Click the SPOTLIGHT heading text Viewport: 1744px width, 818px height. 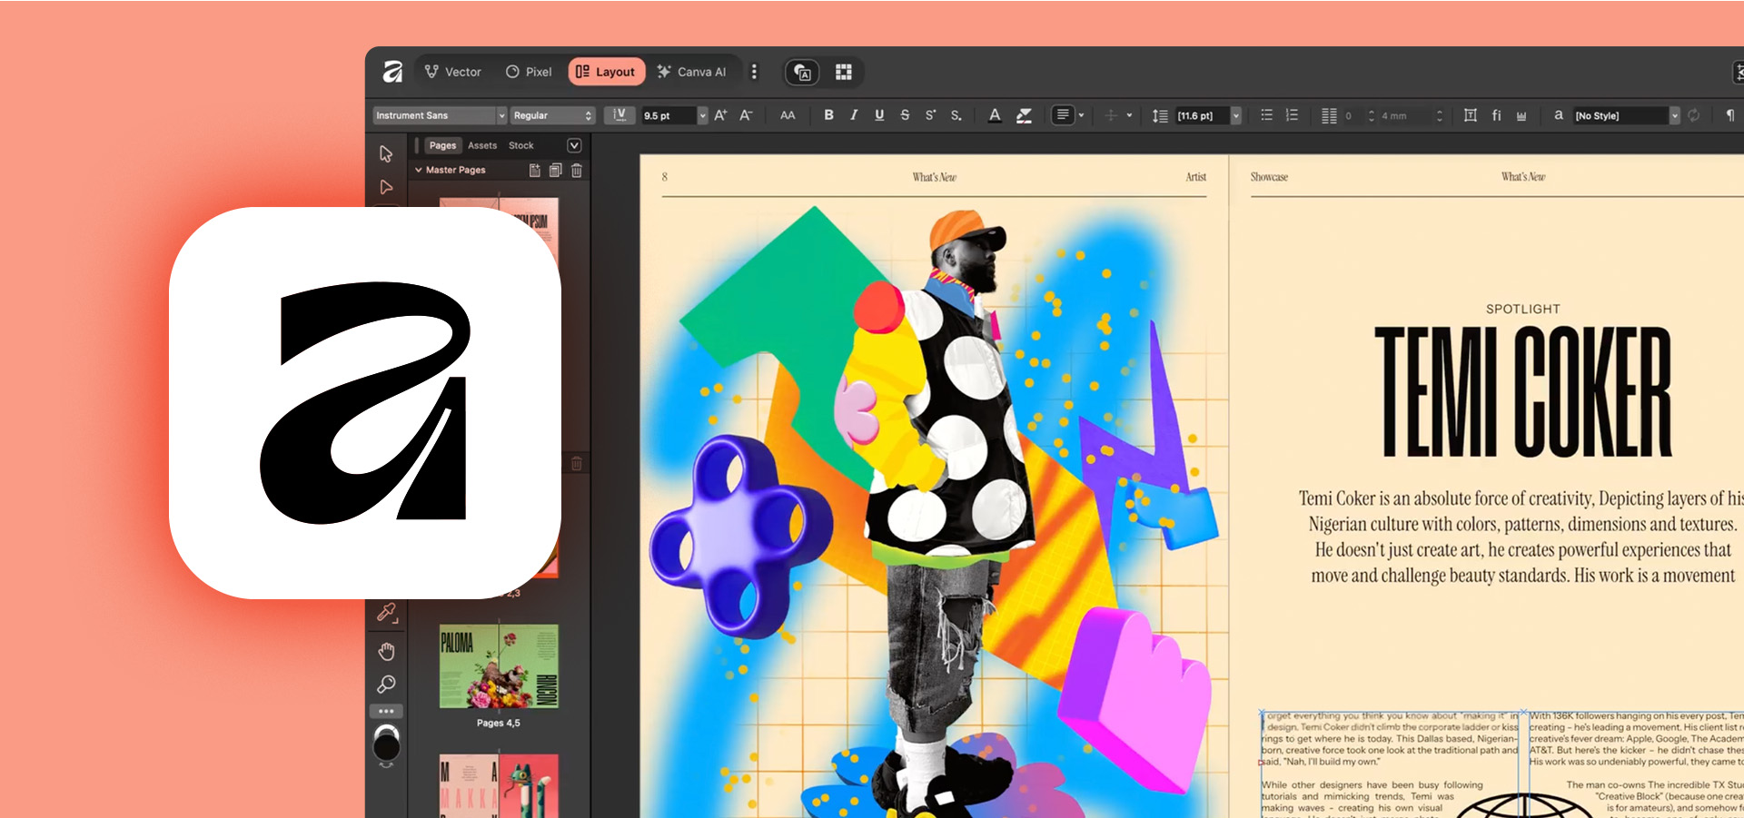[x=1523, y=309]
